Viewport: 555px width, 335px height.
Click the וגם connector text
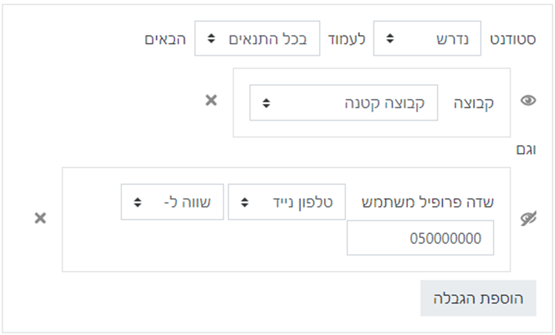(x=526, y=150)
